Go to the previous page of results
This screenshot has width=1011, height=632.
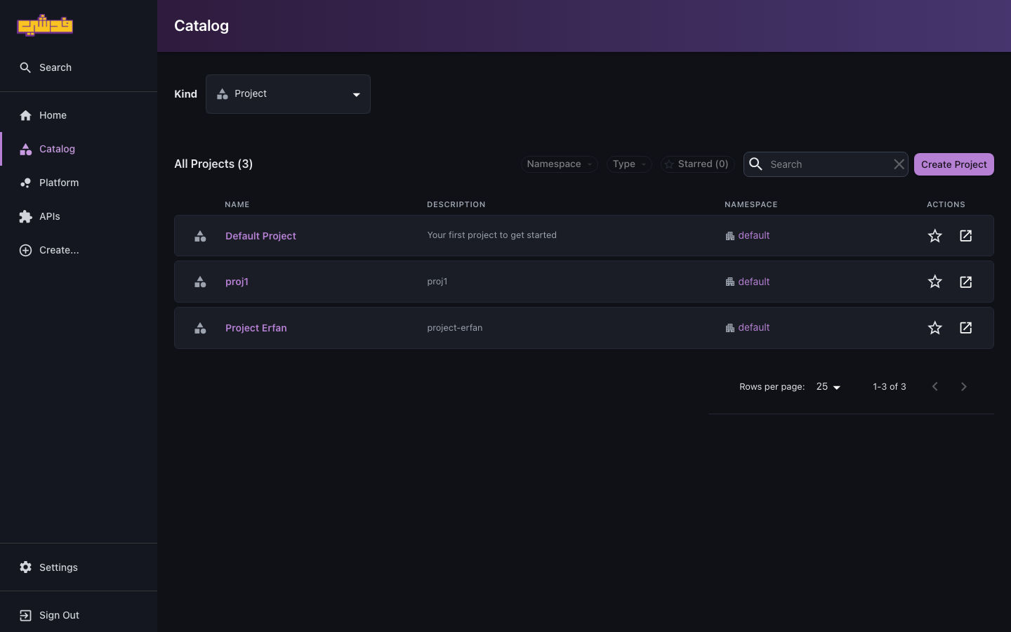tap(934, 387)
